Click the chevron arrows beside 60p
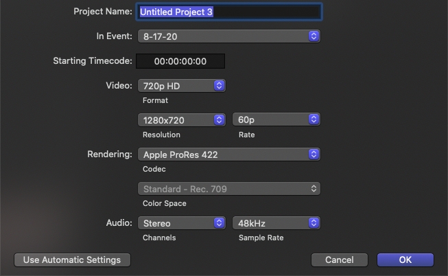Screen dimensions: 448x276 [314, 120]
